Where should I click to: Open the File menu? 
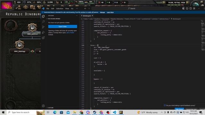point(48,9)
